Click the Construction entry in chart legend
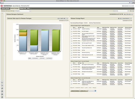The height and width of the screenshot is (99, 135). (35, 58)
